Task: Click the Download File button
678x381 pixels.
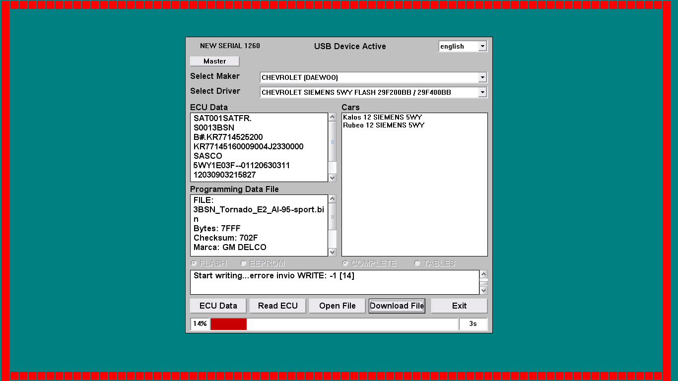Action: click(x=397, y=306)
